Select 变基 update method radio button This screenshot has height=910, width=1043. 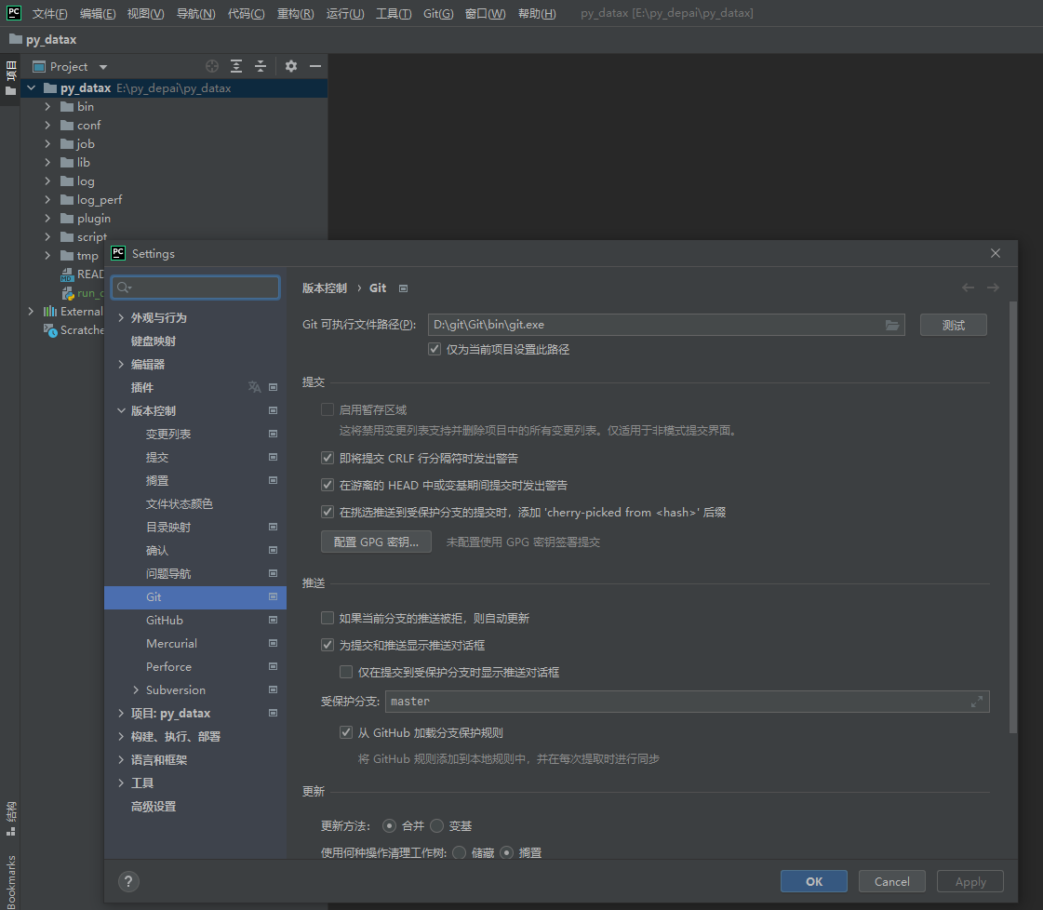tap(436, 825)
